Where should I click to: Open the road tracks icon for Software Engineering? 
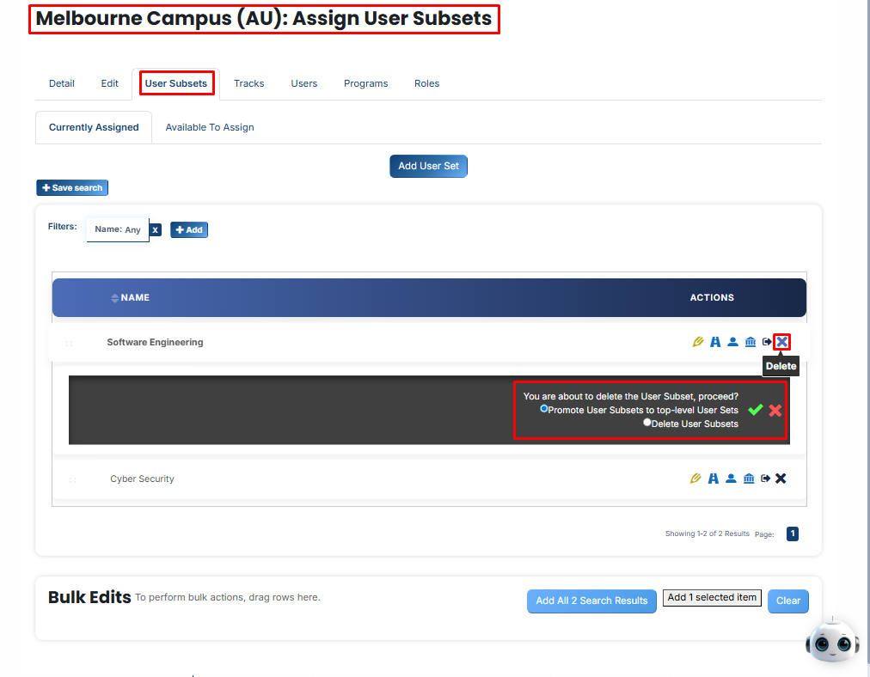(715, 342)
